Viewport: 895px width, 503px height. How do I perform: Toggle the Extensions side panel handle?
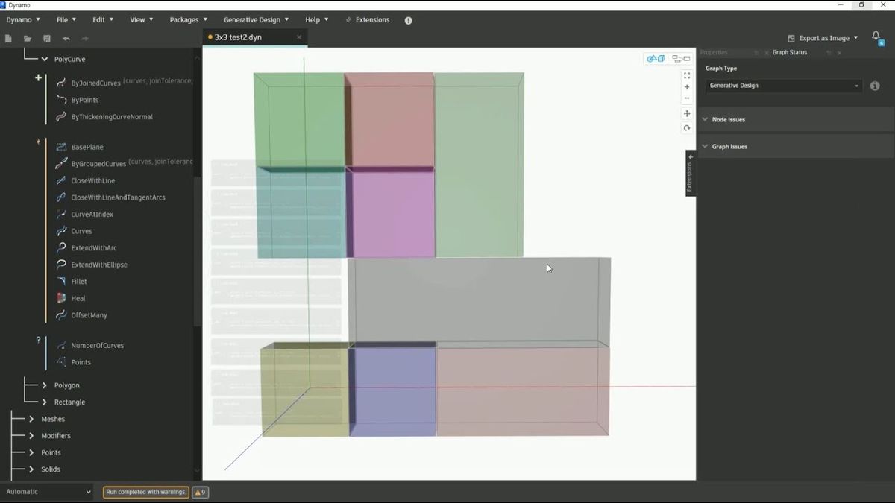click(x=690, y=173)
